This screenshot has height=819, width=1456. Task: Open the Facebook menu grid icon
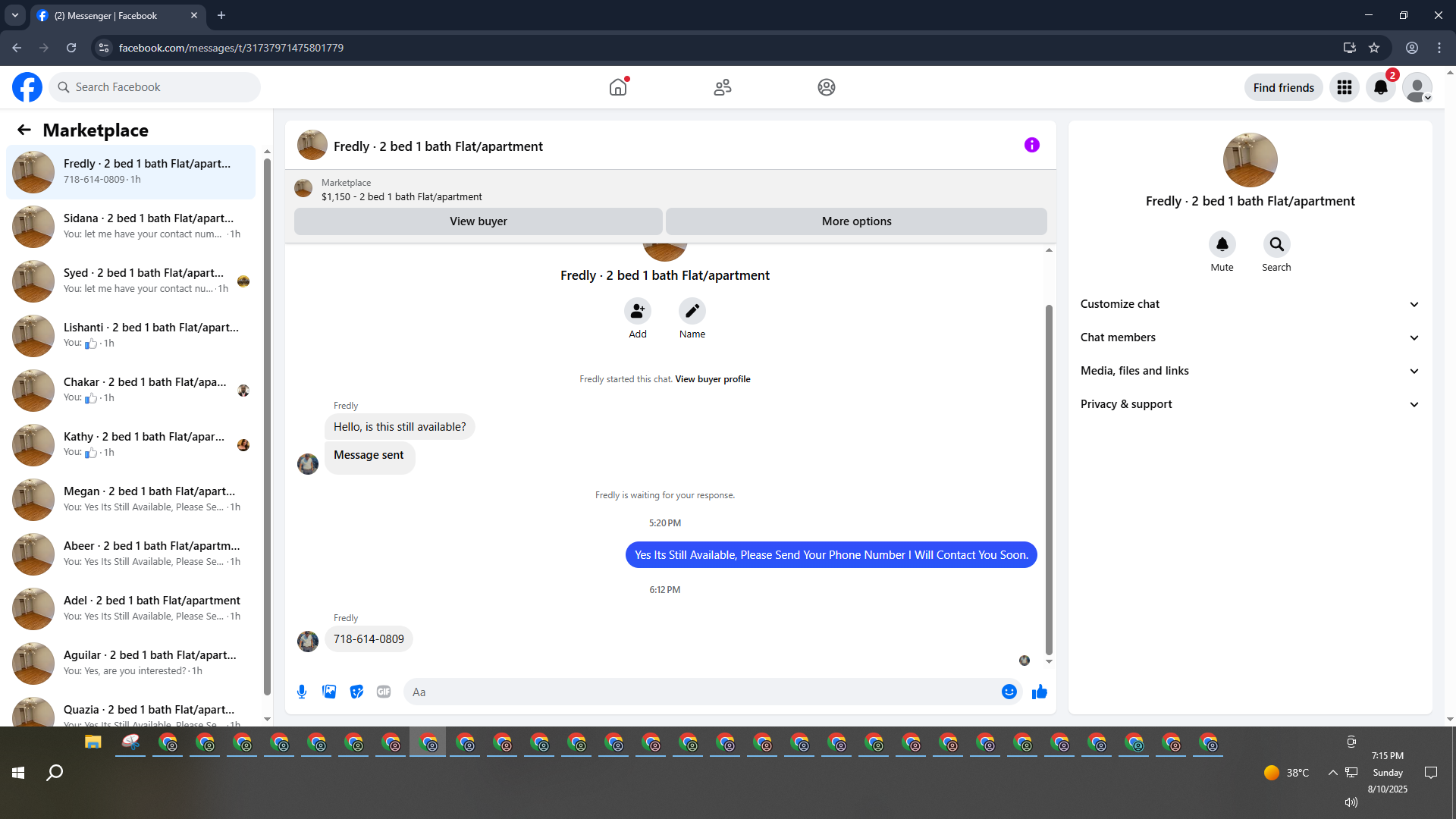click(x=1344, y=87)
